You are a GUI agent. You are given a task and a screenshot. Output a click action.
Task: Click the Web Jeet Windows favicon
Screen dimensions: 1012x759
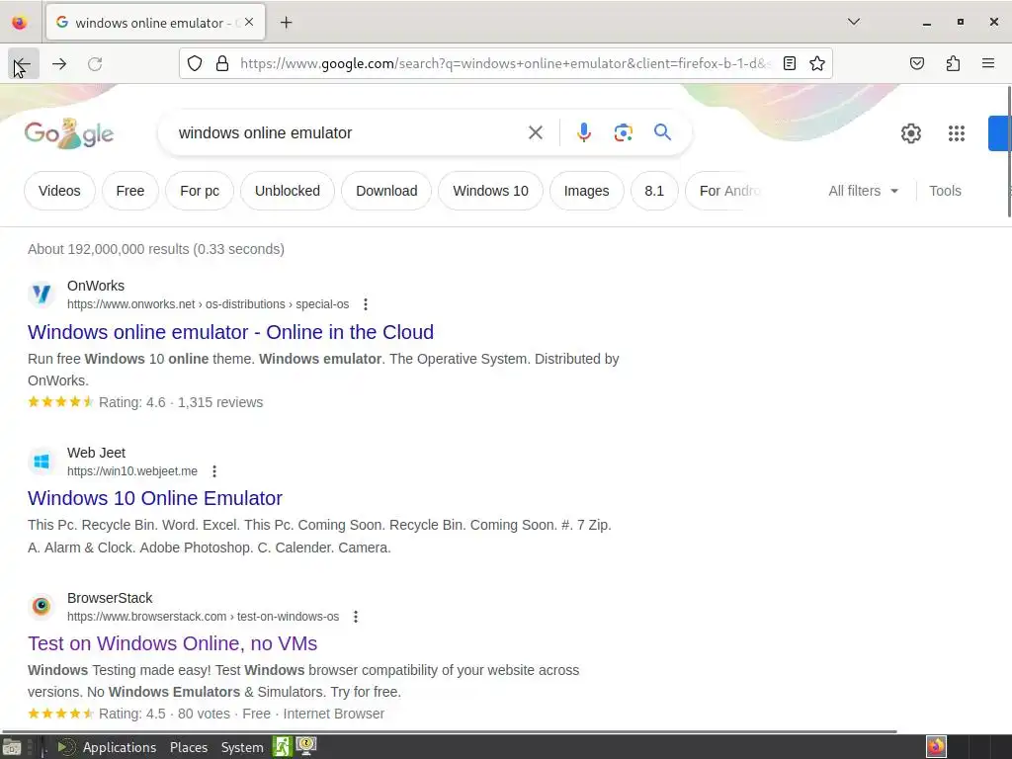(x=42, y=462)
